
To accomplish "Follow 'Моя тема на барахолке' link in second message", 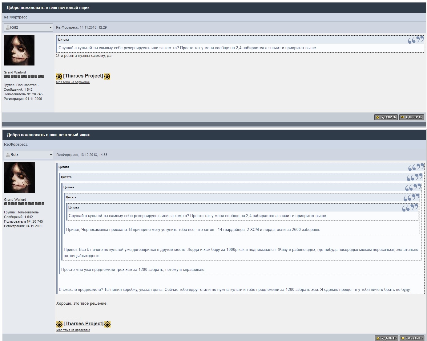I will [73, 330].
